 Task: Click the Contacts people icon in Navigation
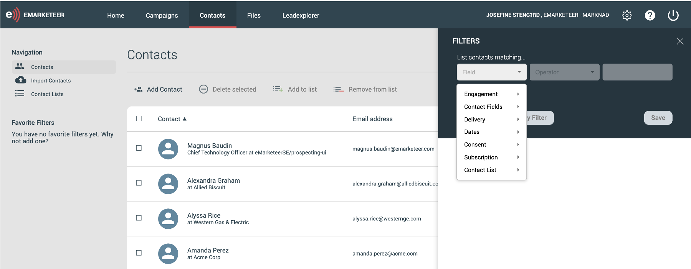point(20,67)
